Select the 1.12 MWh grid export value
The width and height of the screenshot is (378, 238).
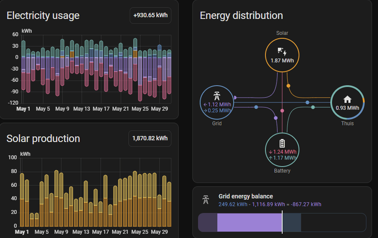[219, 105]
